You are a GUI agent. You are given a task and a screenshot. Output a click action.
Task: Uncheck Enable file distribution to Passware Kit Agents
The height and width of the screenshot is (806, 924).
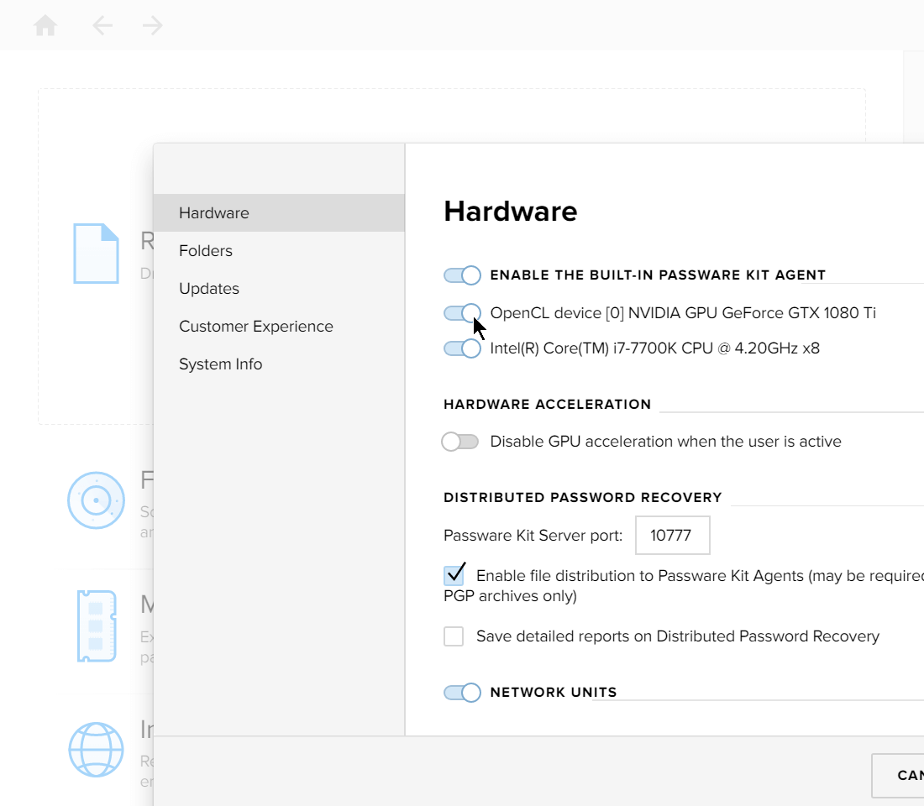coord(454,575)
